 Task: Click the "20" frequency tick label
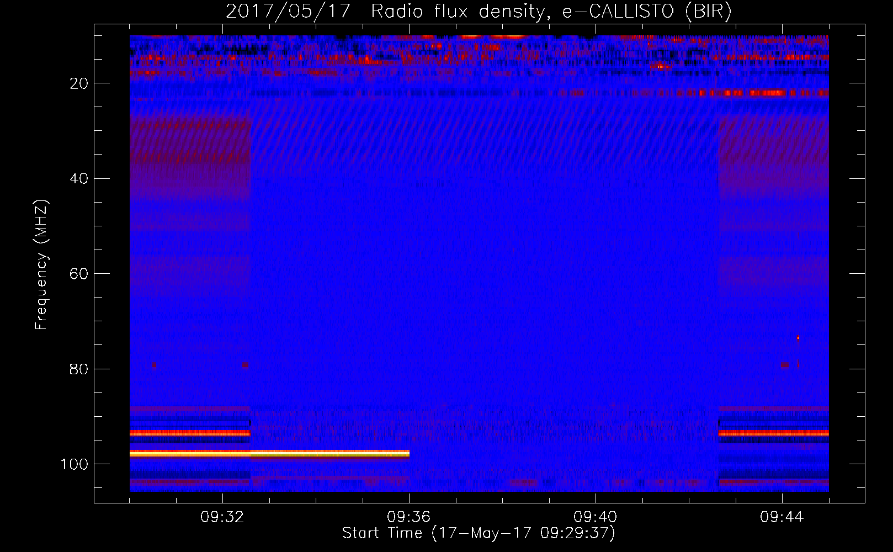point(79,83)
